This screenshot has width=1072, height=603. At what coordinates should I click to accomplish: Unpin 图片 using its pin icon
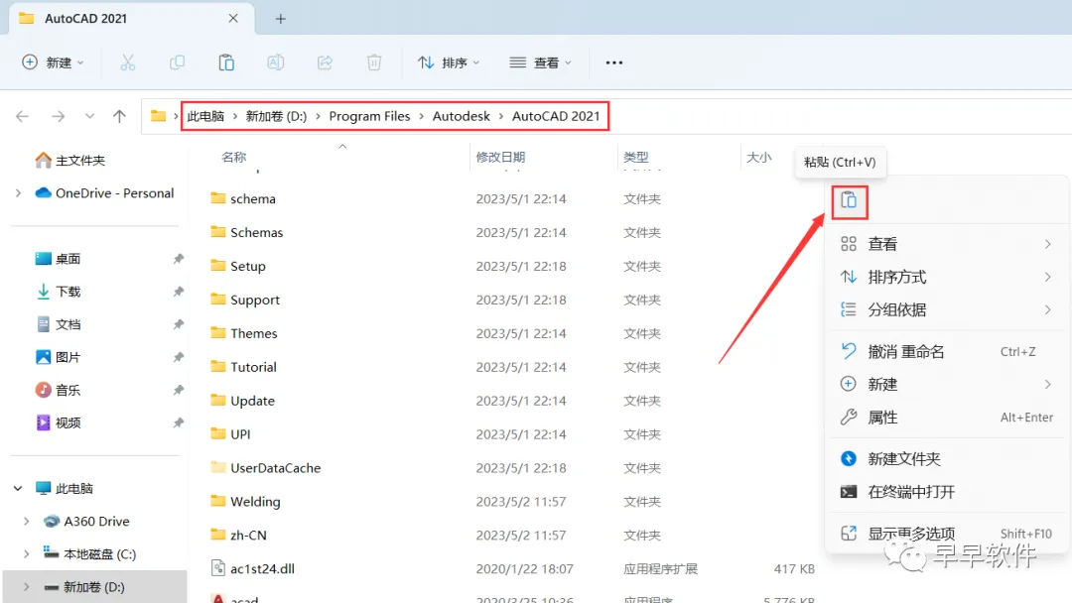click(x=179, y=357)
